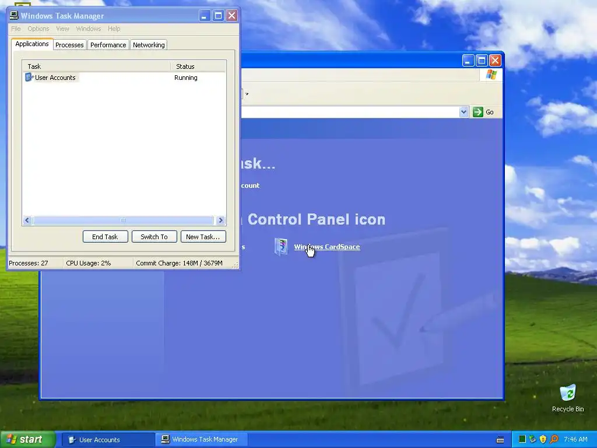597x448 pixels.
Task: Open the Recycle Bin desktop icon
Action: (x=568, y=398)
